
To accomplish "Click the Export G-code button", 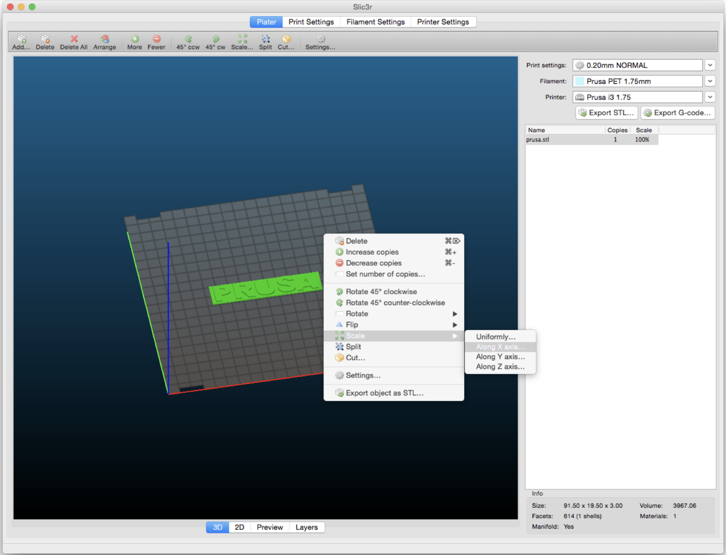I will 677,113.
